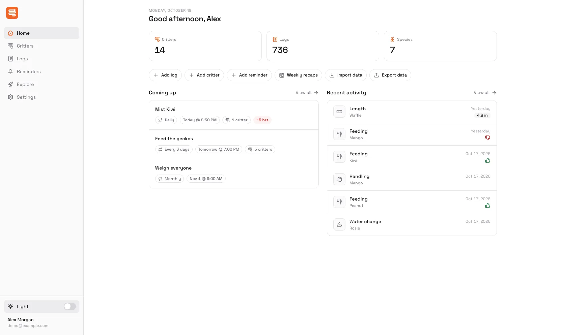562x335 pixels.
Task: Open the Mist Kiwi reminder
Action: point(234,115)
